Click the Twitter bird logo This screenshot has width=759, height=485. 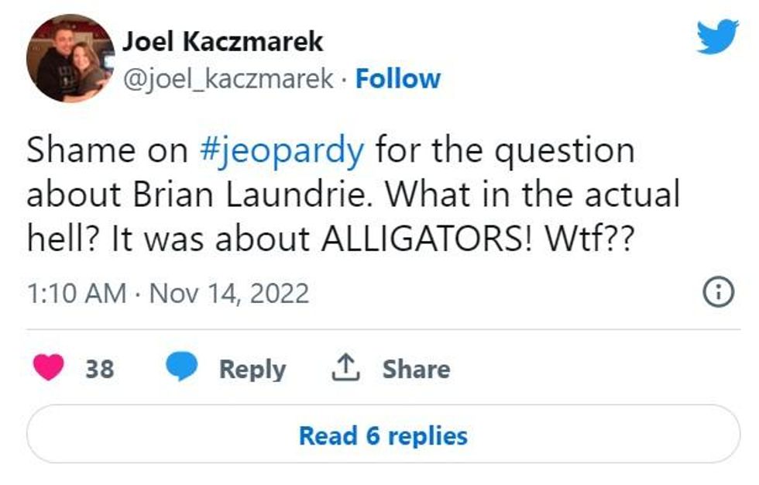pos(716,36)
